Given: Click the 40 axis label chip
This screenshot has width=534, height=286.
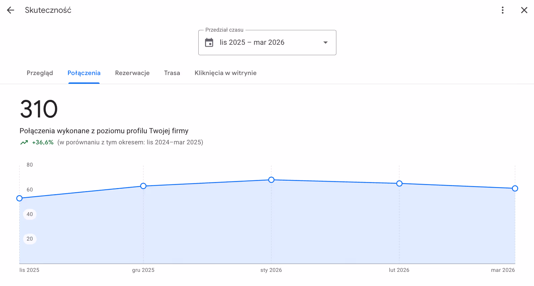Looking at the screenshot, I should [x=30, y=214].
